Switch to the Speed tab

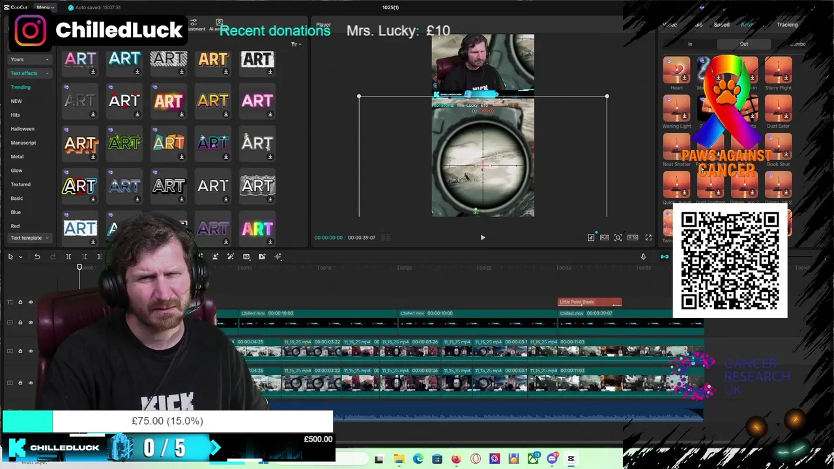(721, 25)
